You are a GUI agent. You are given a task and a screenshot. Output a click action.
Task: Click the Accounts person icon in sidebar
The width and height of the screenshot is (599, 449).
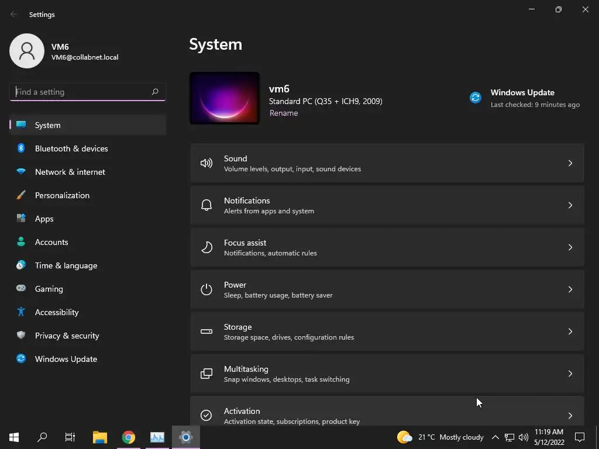tap(21, 241)
